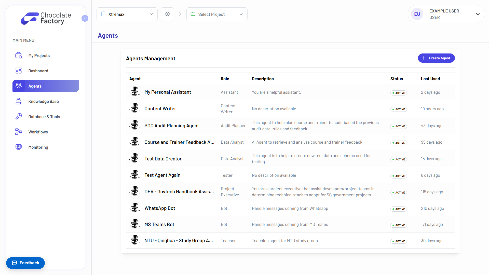Click 'Project Executive' role cell

tap(230, 192)
